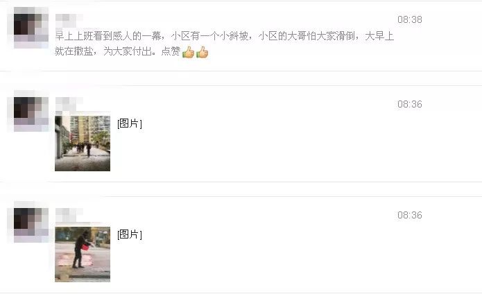
Task: Click the avatar of the 08:38 message
Action: tap(31, 28)
